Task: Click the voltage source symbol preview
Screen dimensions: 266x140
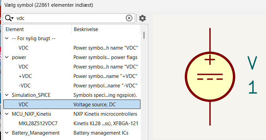Action: coord(210,77)
